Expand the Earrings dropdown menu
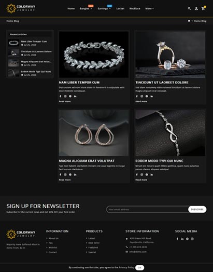The height and width of the screenshot is (272, 213). [104, 8]
